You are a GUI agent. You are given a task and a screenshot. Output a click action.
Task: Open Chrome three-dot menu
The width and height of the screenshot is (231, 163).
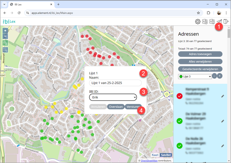click(226, 13)
